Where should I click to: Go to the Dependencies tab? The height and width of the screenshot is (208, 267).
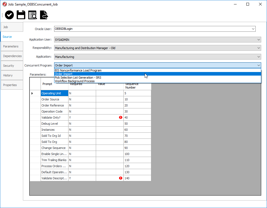coord(12,56)
